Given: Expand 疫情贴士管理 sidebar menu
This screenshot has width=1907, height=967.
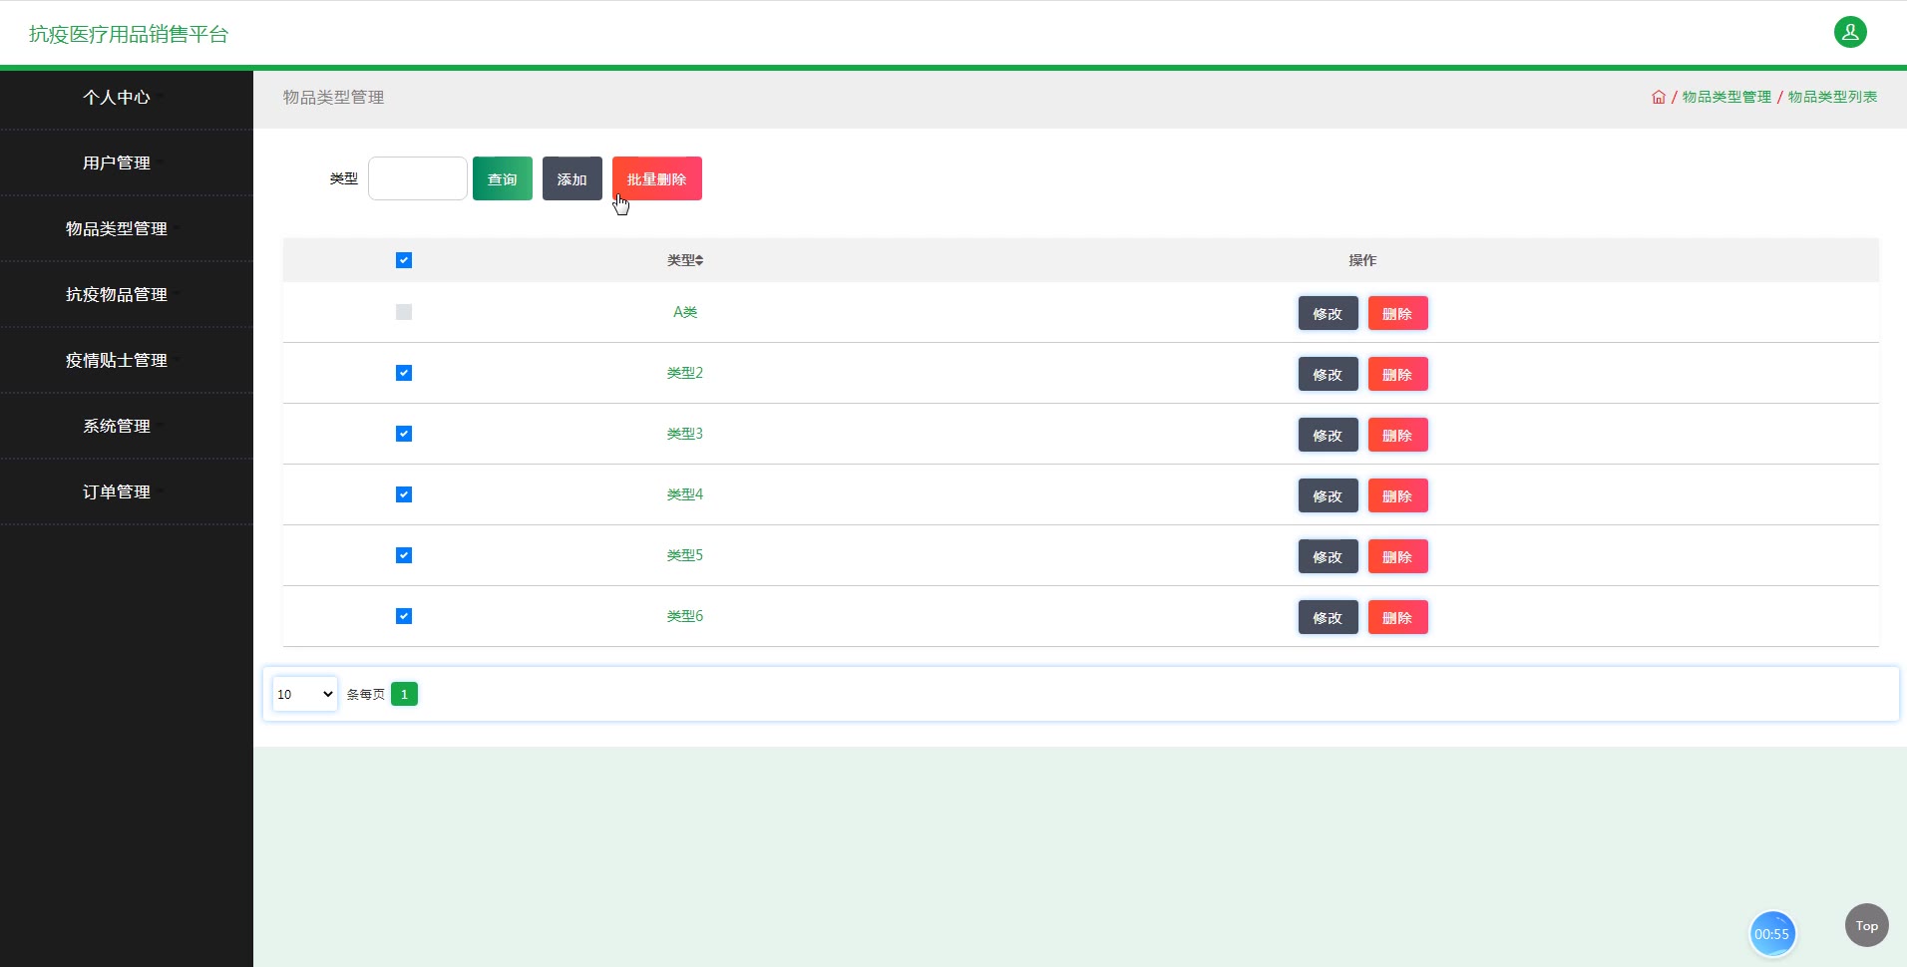Looking at the screenshot, I should point(127,360).
